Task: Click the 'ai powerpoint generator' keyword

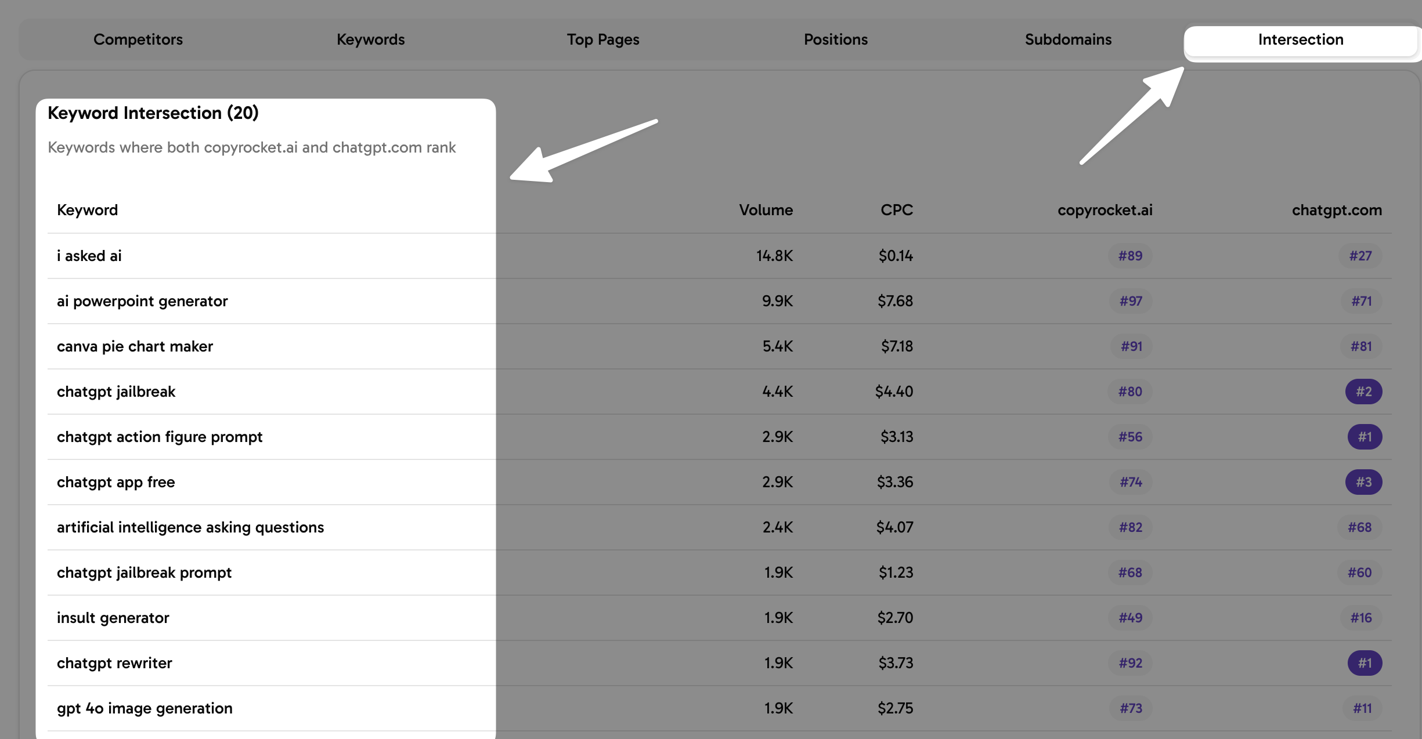Action: click(x=142, y=301)
